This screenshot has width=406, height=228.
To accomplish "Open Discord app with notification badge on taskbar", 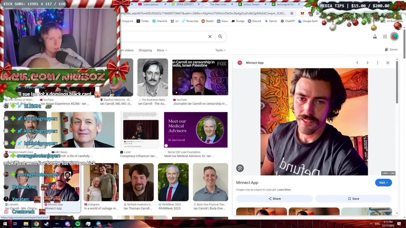I will (67, 224).
